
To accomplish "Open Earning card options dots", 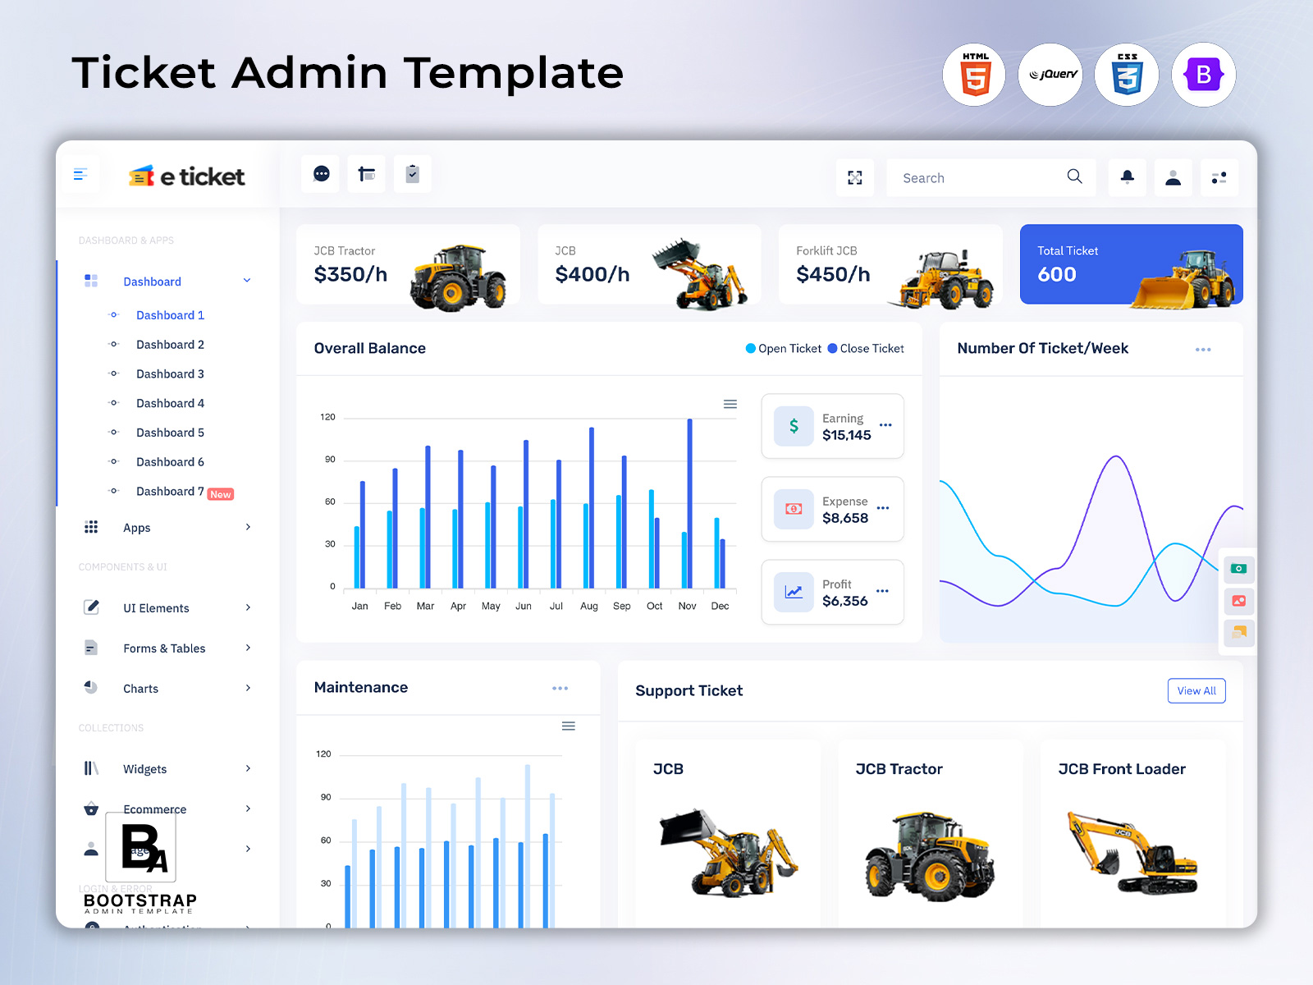I will click(x=885, y=425).
